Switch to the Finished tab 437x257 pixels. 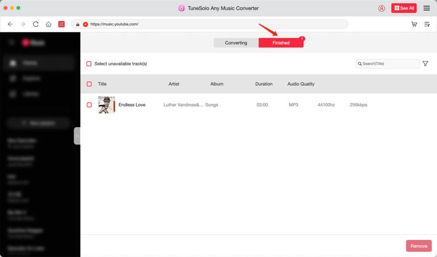(x=281, y=43)
